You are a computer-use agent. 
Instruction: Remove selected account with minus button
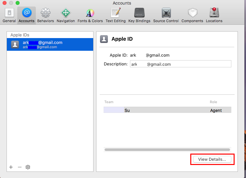(x=20, y=167)
